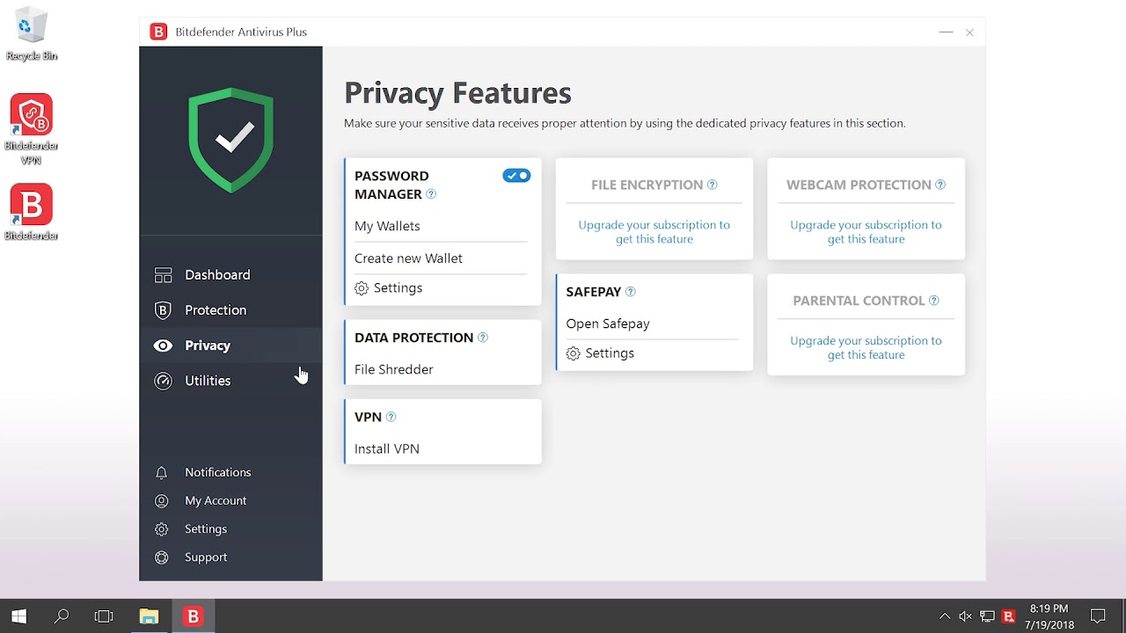Click the green shield status icon

[231, 139]
